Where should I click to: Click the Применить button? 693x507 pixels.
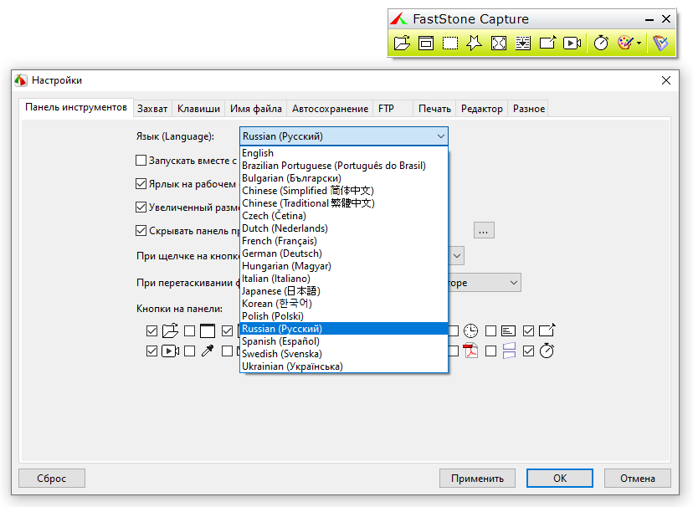(x=477, y=479)
